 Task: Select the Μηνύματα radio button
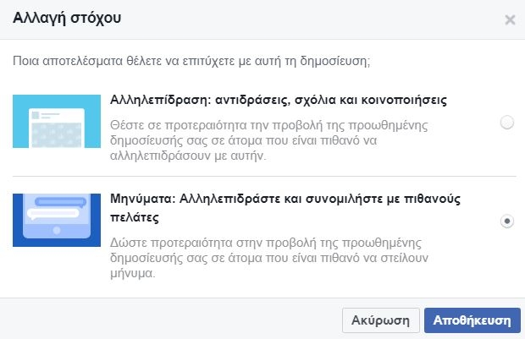[507, 221]
